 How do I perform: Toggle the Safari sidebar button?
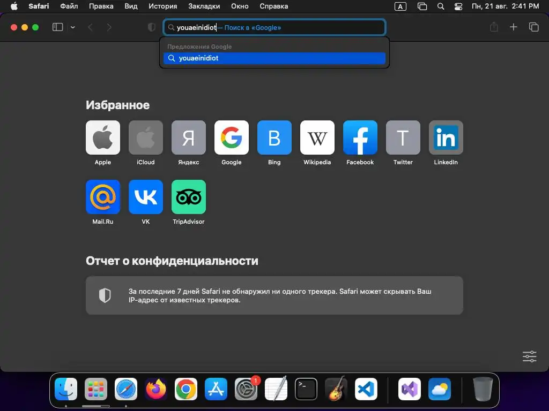coord(57,27)
